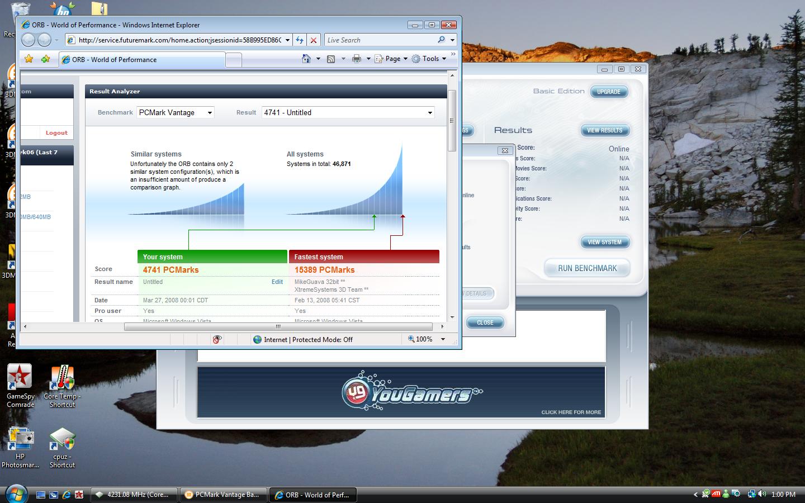The width and height of the screenshot is (805, 503).
Task: Refresh the page in Internet Explorer
Action: pyautogui.click(x=300, y=40)
